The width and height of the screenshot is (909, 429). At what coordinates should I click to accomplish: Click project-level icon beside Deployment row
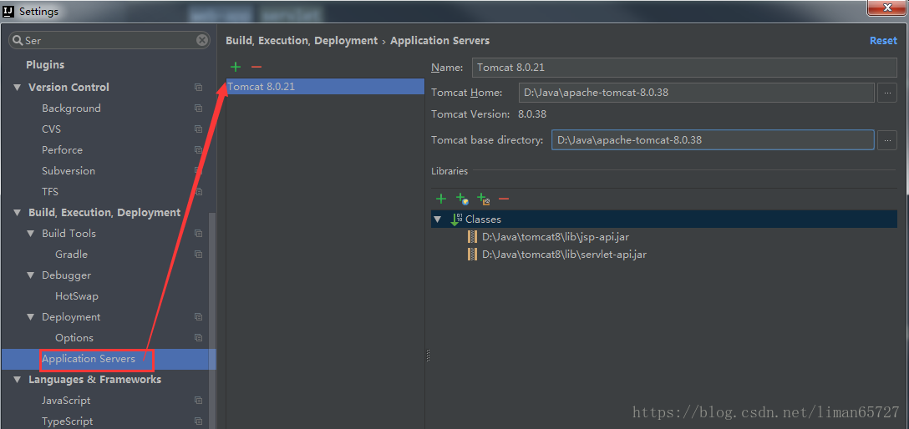(198, 316)
